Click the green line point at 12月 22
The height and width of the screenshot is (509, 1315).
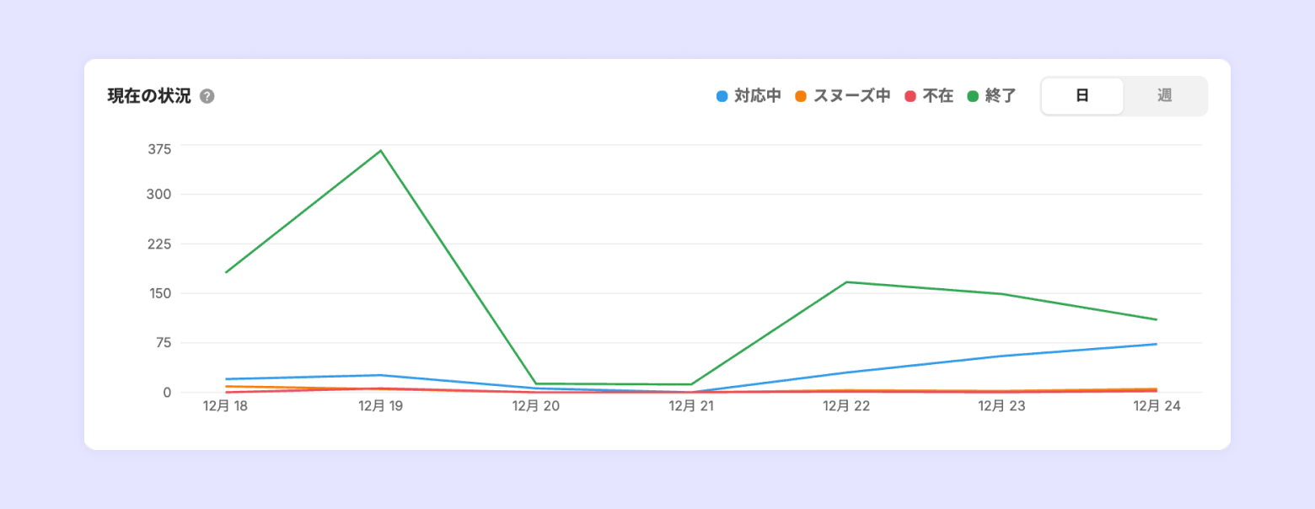(846, 282)
